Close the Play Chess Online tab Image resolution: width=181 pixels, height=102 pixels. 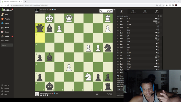pos(22,2)
